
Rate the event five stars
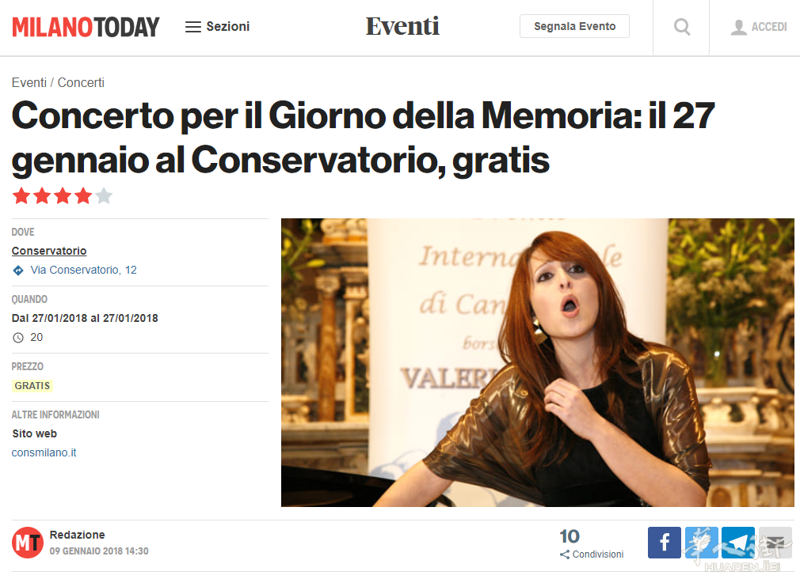[x=104, y=195]
